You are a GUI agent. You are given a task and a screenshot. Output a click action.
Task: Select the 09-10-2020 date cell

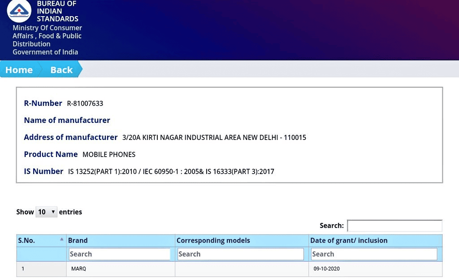click(x=327, y=269)
